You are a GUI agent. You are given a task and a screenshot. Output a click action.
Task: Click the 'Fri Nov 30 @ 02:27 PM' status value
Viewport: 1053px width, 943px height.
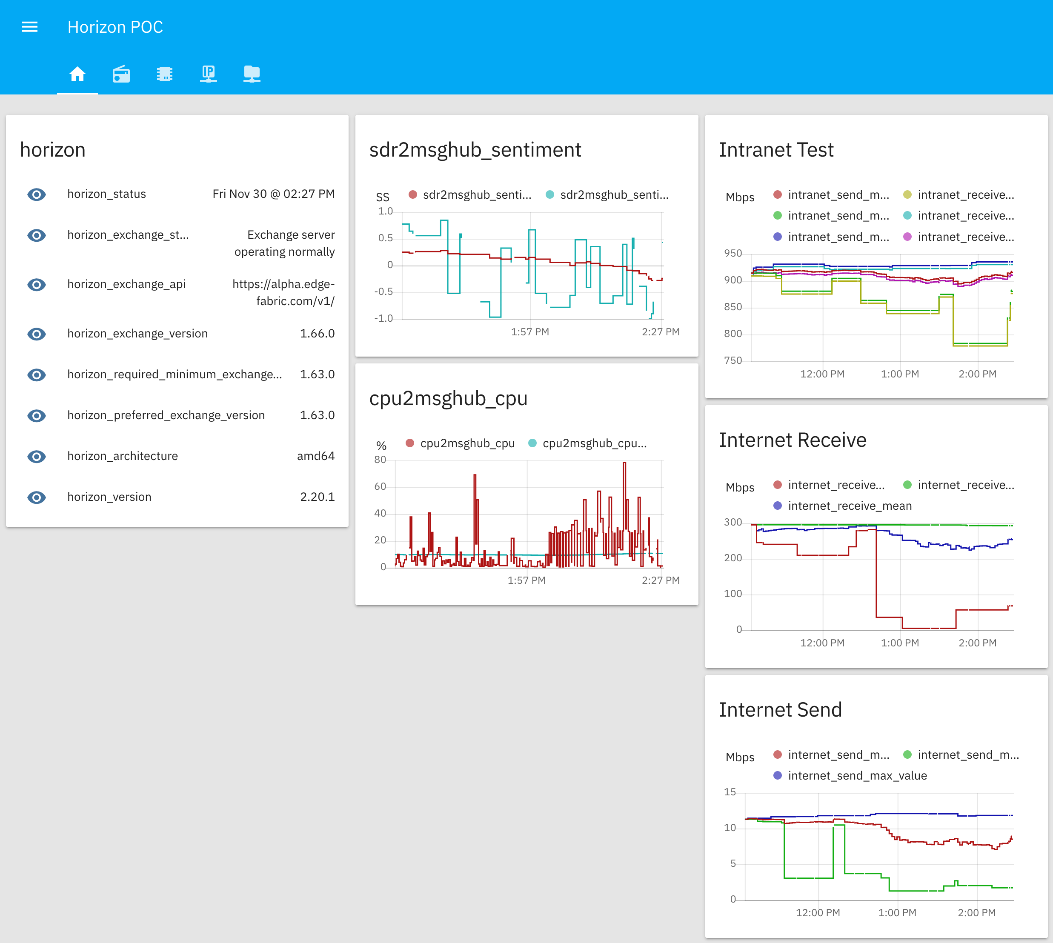(x=274, y=194)
